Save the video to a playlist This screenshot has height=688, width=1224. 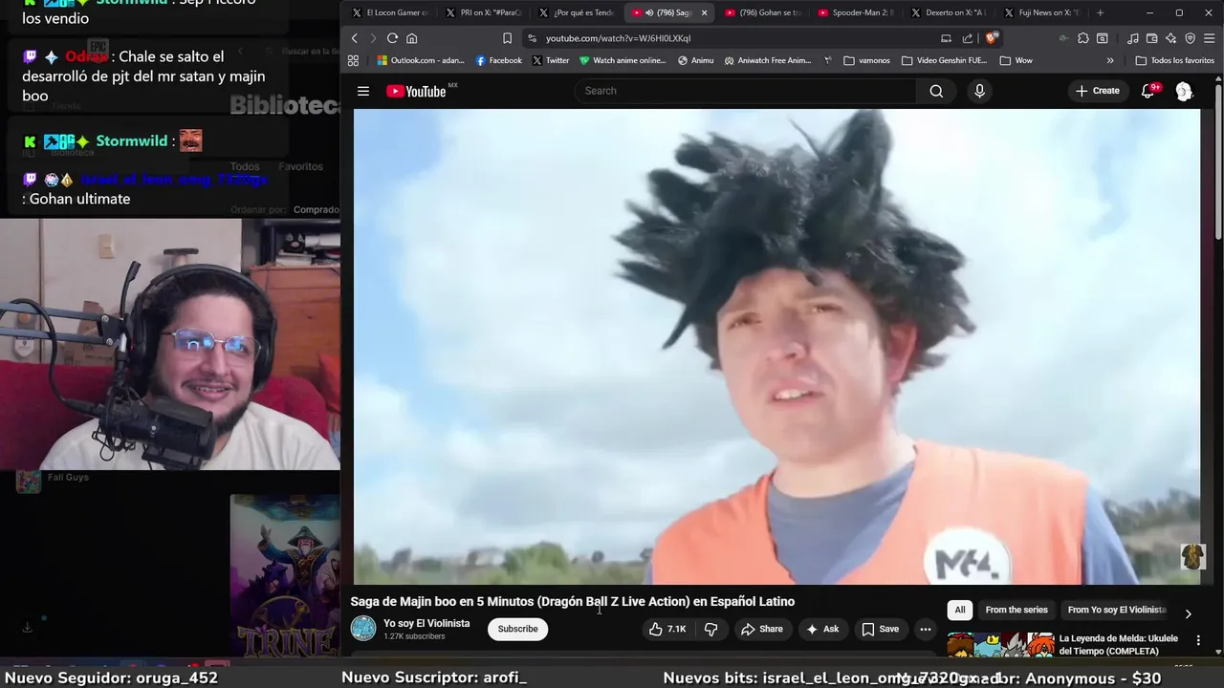coord(880,629)
